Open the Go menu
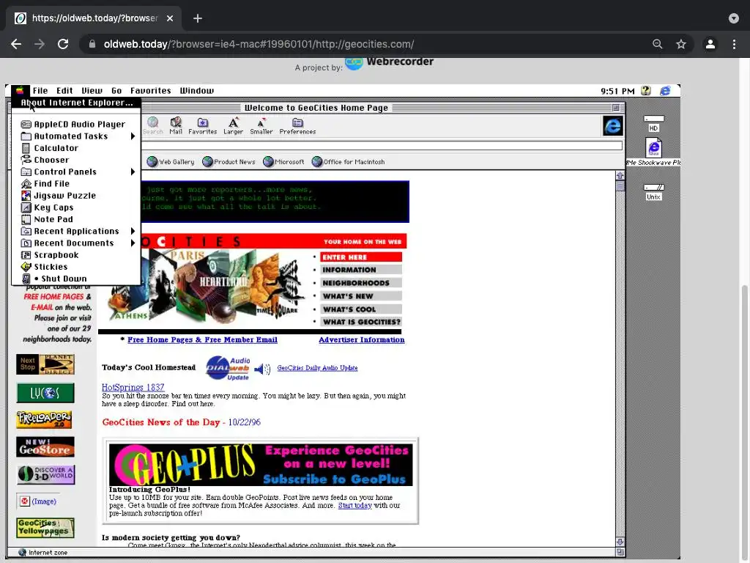750x563 pixels. tap(116, 90)
